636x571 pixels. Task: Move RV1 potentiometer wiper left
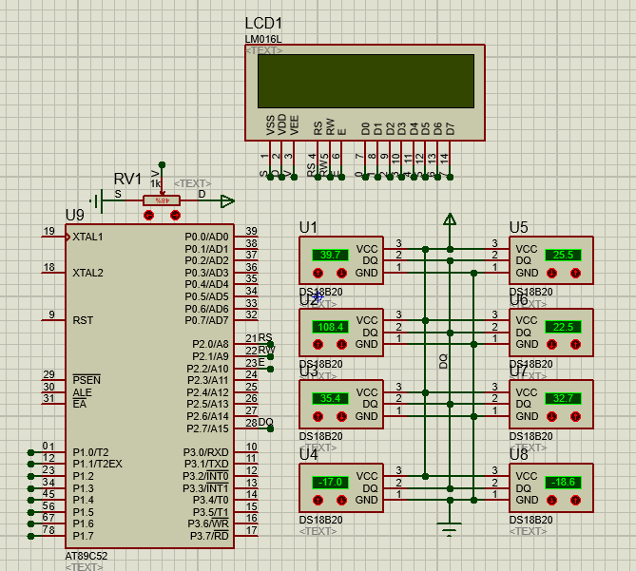tap(149, 215)
